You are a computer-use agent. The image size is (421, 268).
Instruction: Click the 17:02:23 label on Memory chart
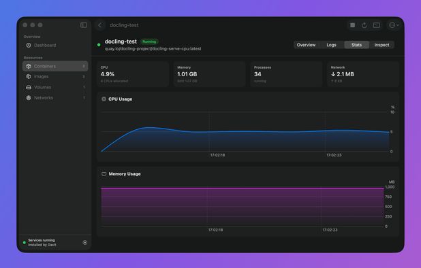330,230
